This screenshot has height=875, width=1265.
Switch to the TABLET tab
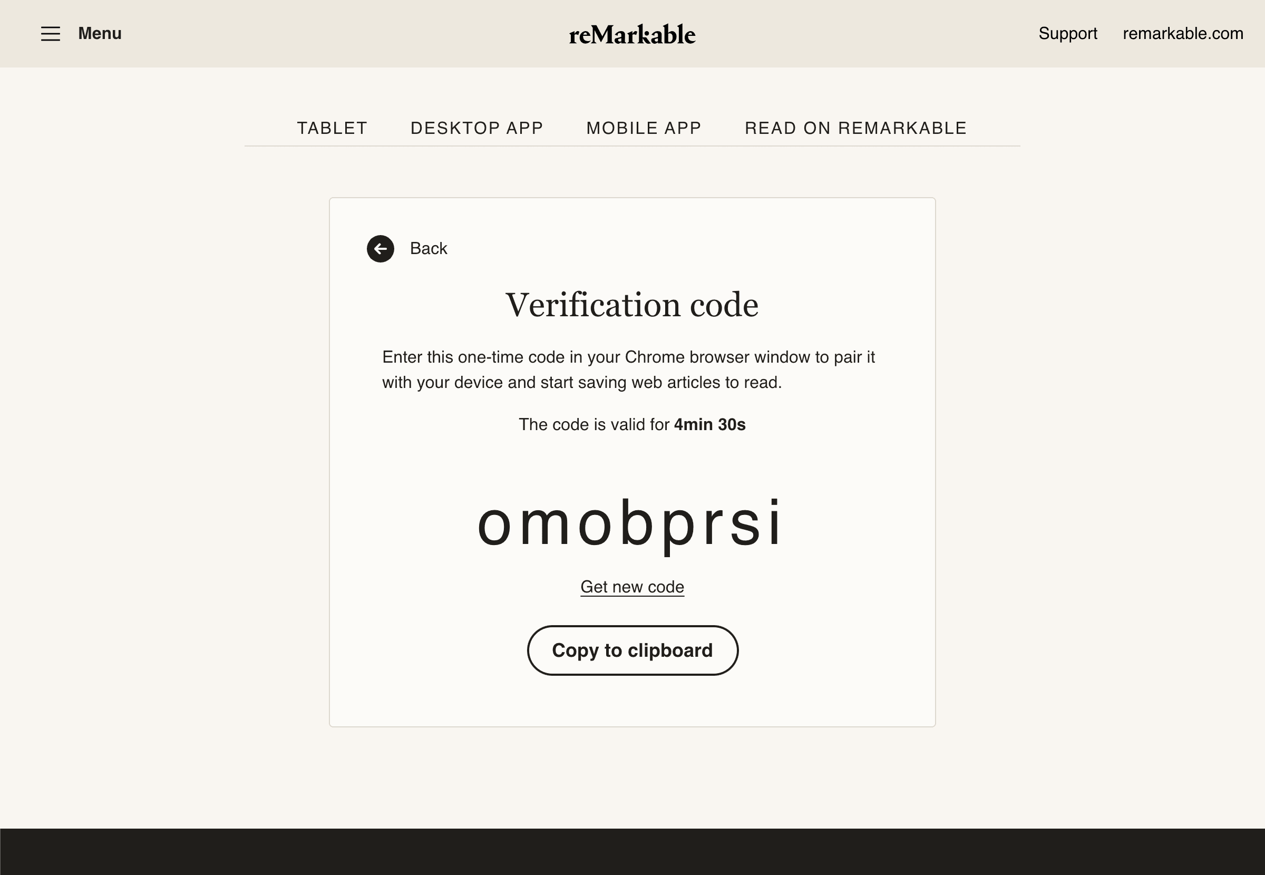coord(332,128)
